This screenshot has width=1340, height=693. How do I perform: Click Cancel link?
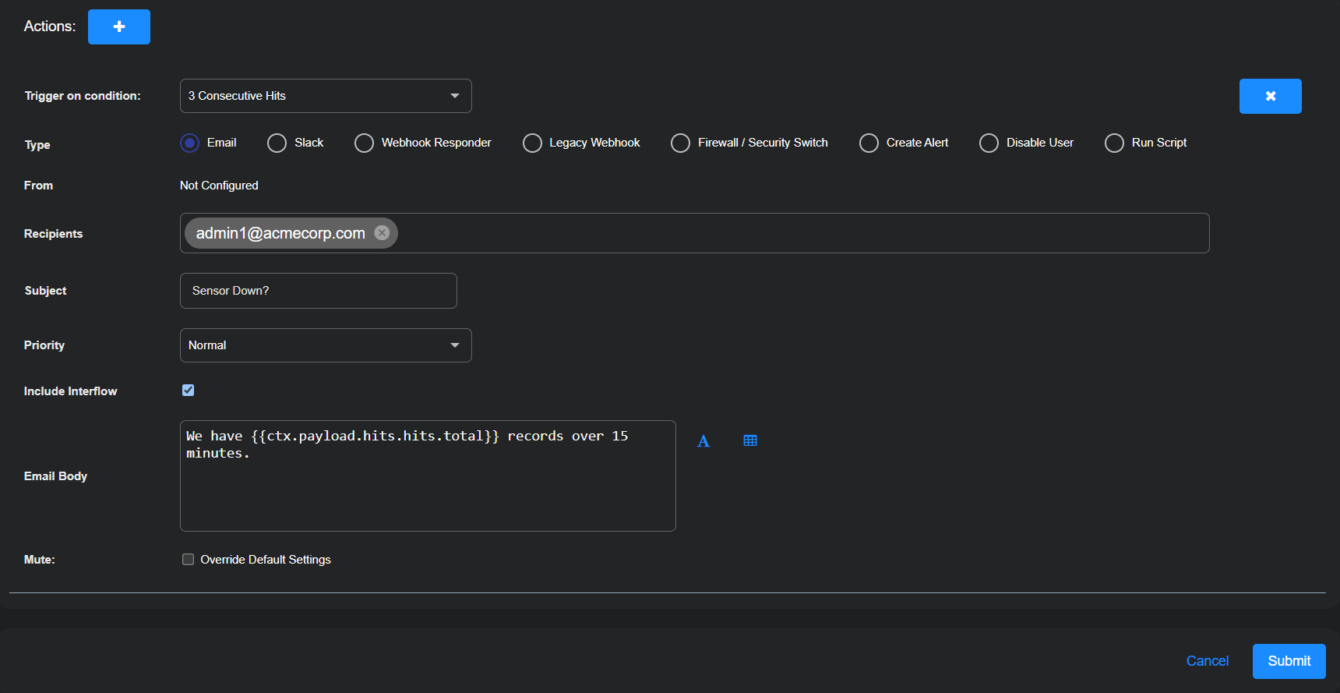pos(1207,661)
